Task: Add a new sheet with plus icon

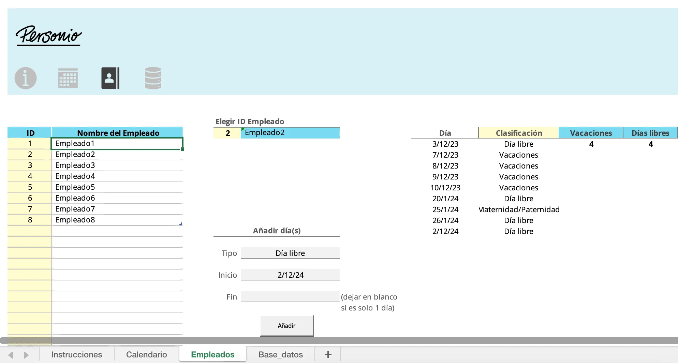Action: pos(328,354)
